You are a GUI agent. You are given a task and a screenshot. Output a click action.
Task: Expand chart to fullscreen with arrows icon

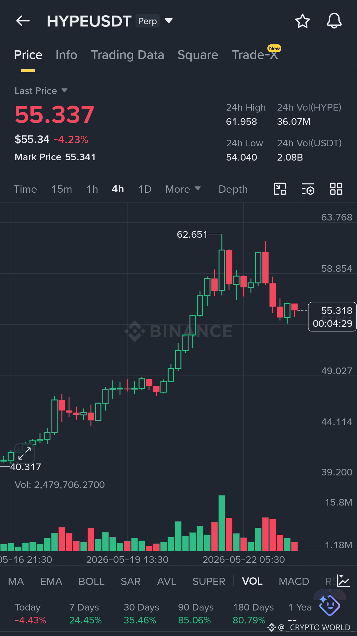pos(24,453)
